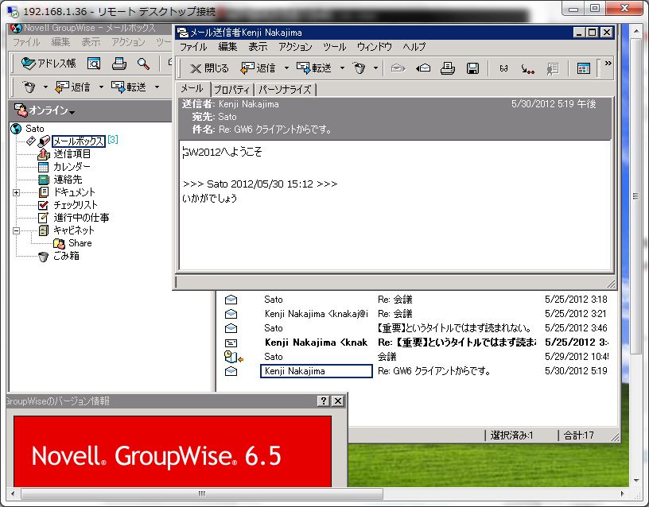Click 転送 forward in the main window toolbar
The height and width of the screenshot is (507, 649).
coord(129,87)
